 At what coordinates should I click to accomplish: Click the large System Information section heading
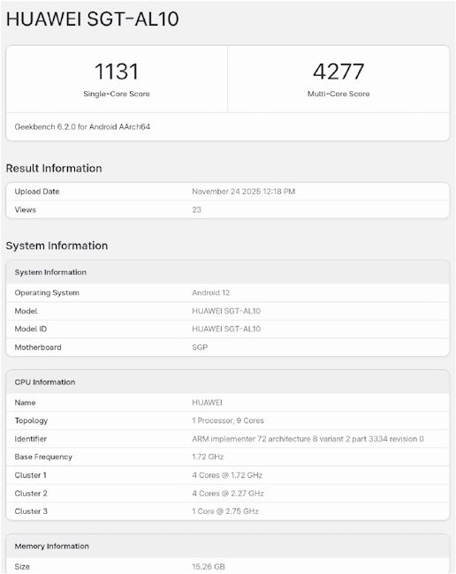point(57,245)
